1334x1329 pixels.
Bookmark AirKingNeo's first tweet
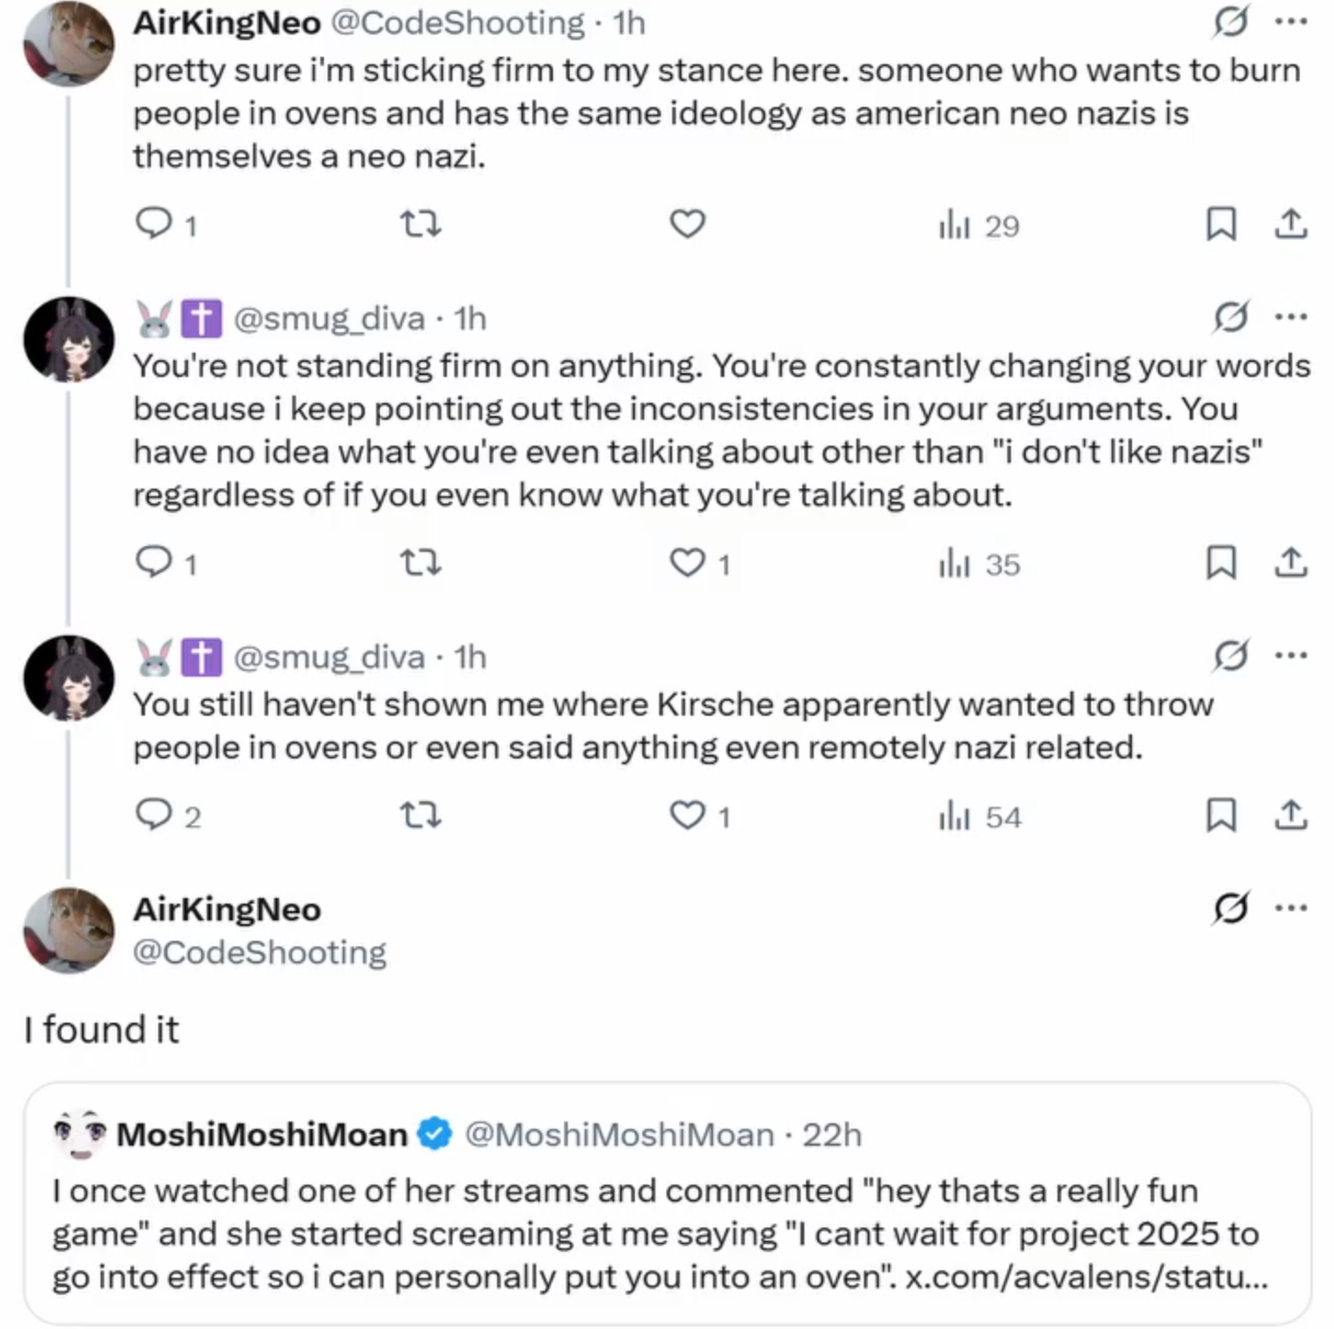pos(1220,224)
